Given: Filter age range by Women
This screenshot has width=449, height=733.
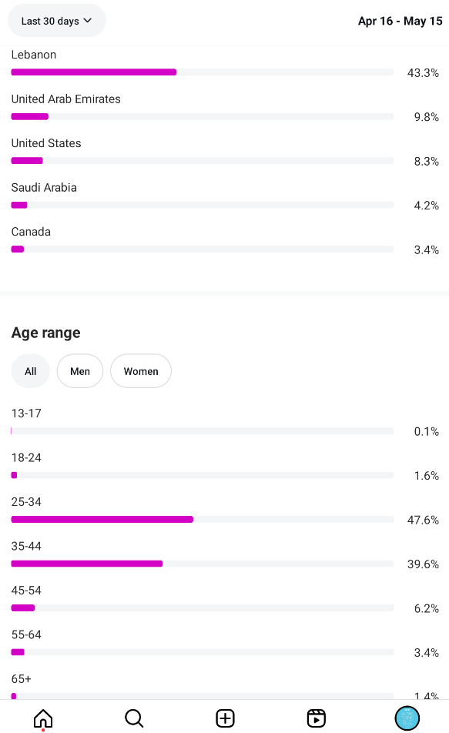Looking at the screenshot, I should 141,371.
